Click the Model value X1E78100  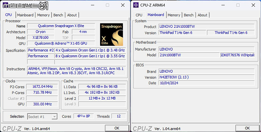[x=40, y=38]
